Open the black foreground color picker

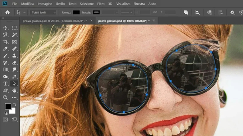tap(8, 106)
